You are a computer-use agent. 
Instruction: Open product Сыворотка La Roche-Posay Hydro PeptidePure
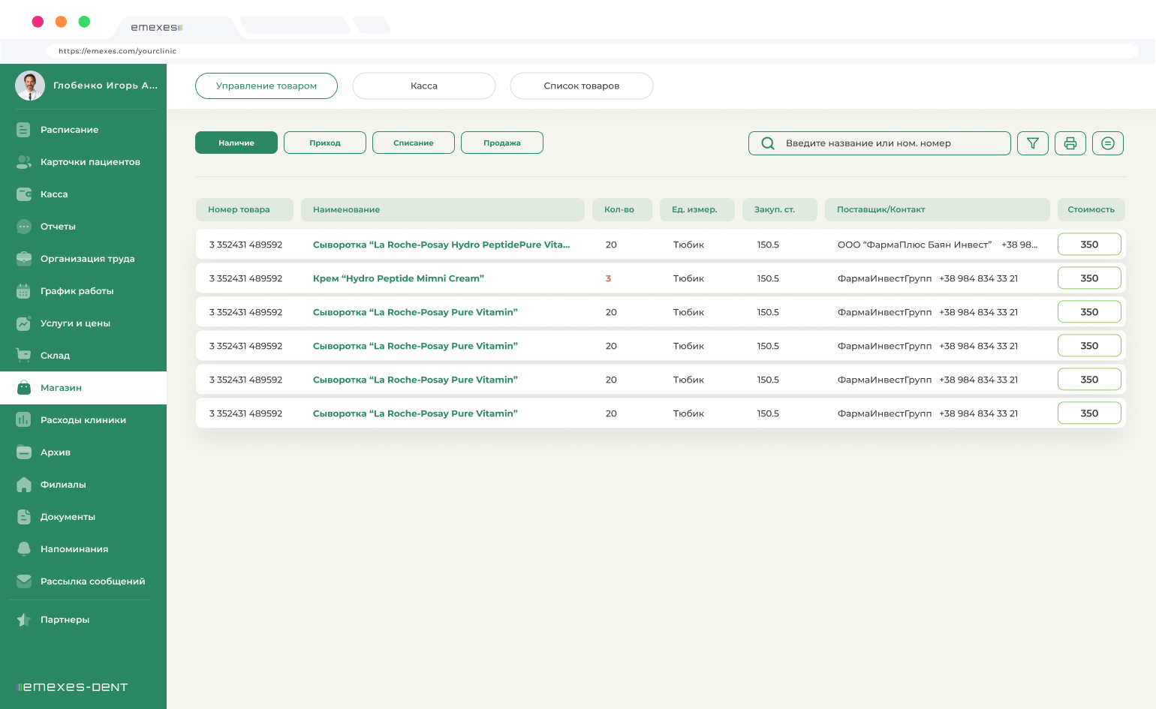441,245
